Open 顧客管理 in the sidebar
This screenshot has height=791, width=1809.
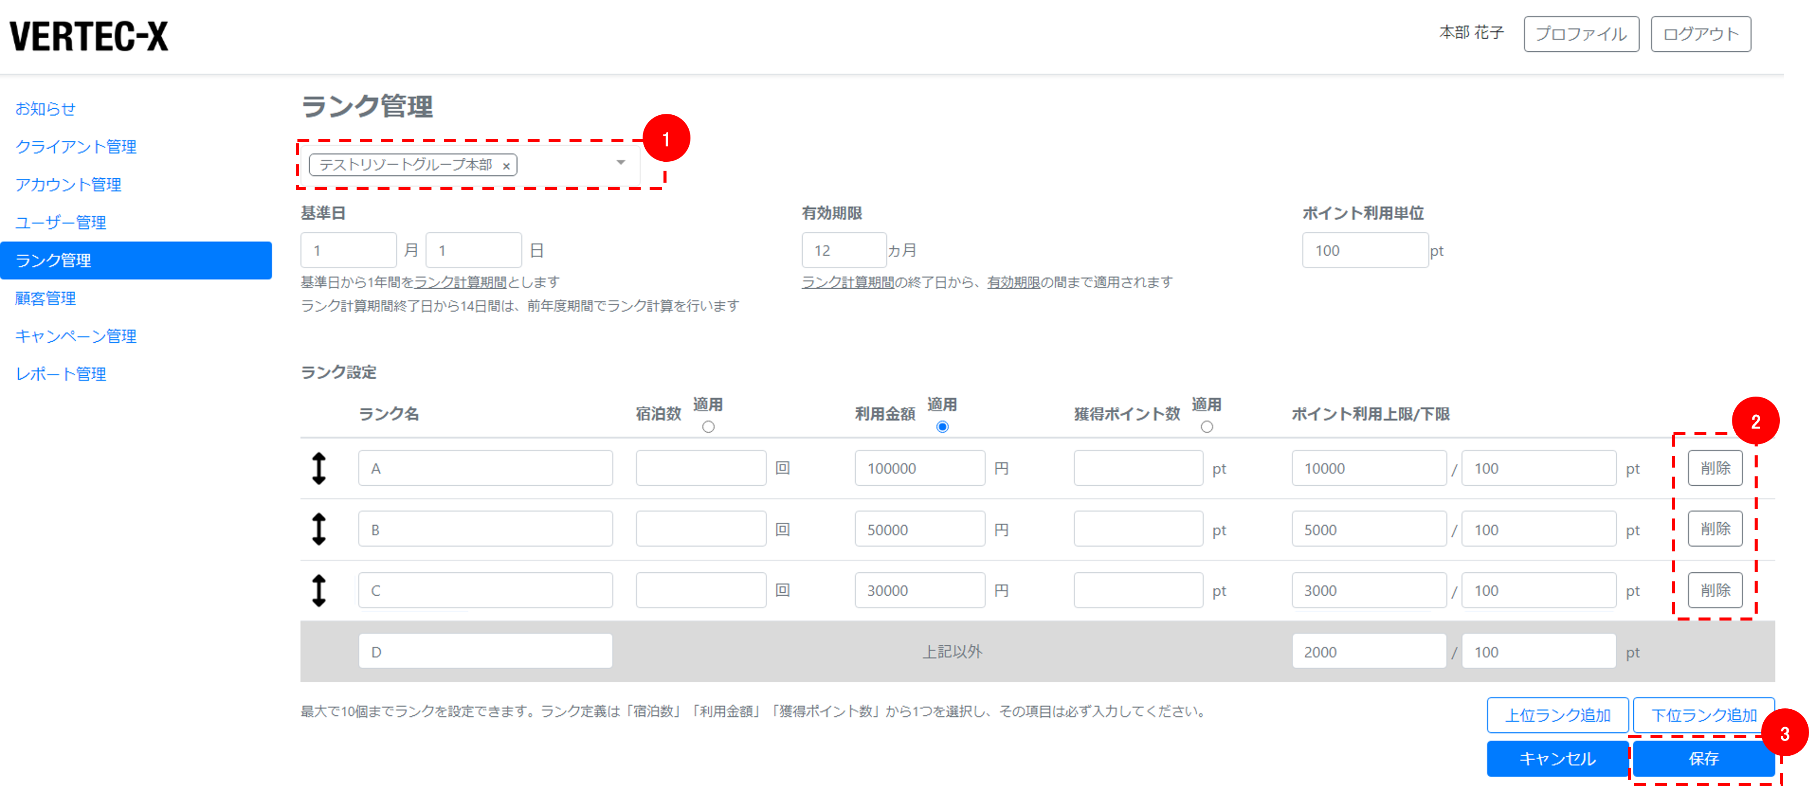pyautogui.click(x=46, y=298)
